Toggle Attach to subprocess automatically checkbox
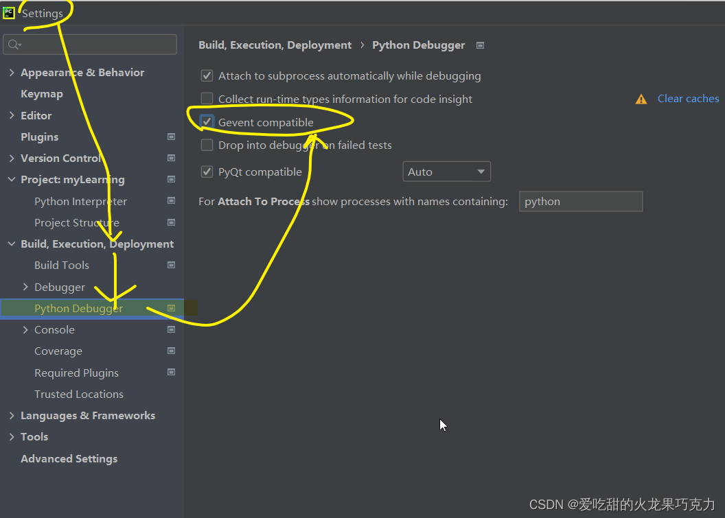 point(207,75)
